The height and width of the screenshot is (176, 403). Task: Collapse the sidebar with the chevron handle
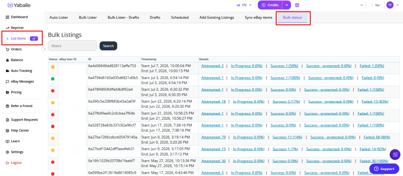tap(45, 49)
